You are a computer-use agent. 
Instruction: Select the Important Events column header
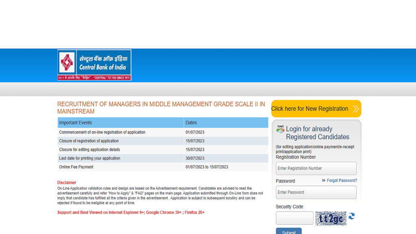120,123
